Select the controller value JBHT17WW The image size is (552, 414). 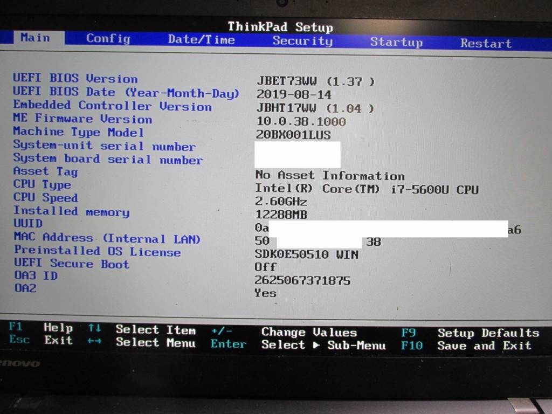coord(315,108)
